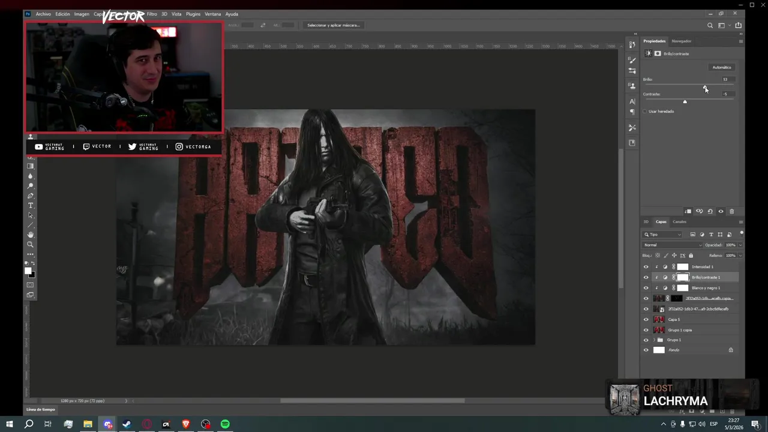Reset adjustment with the curved arrow icon
This screenshot has width=768, height=432.
click(x=710, y=211)
